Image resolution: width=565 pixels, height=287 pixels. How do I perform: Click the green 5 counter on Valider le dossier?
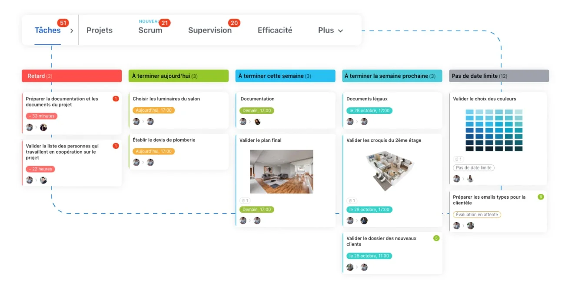click(x=436, y=238)
